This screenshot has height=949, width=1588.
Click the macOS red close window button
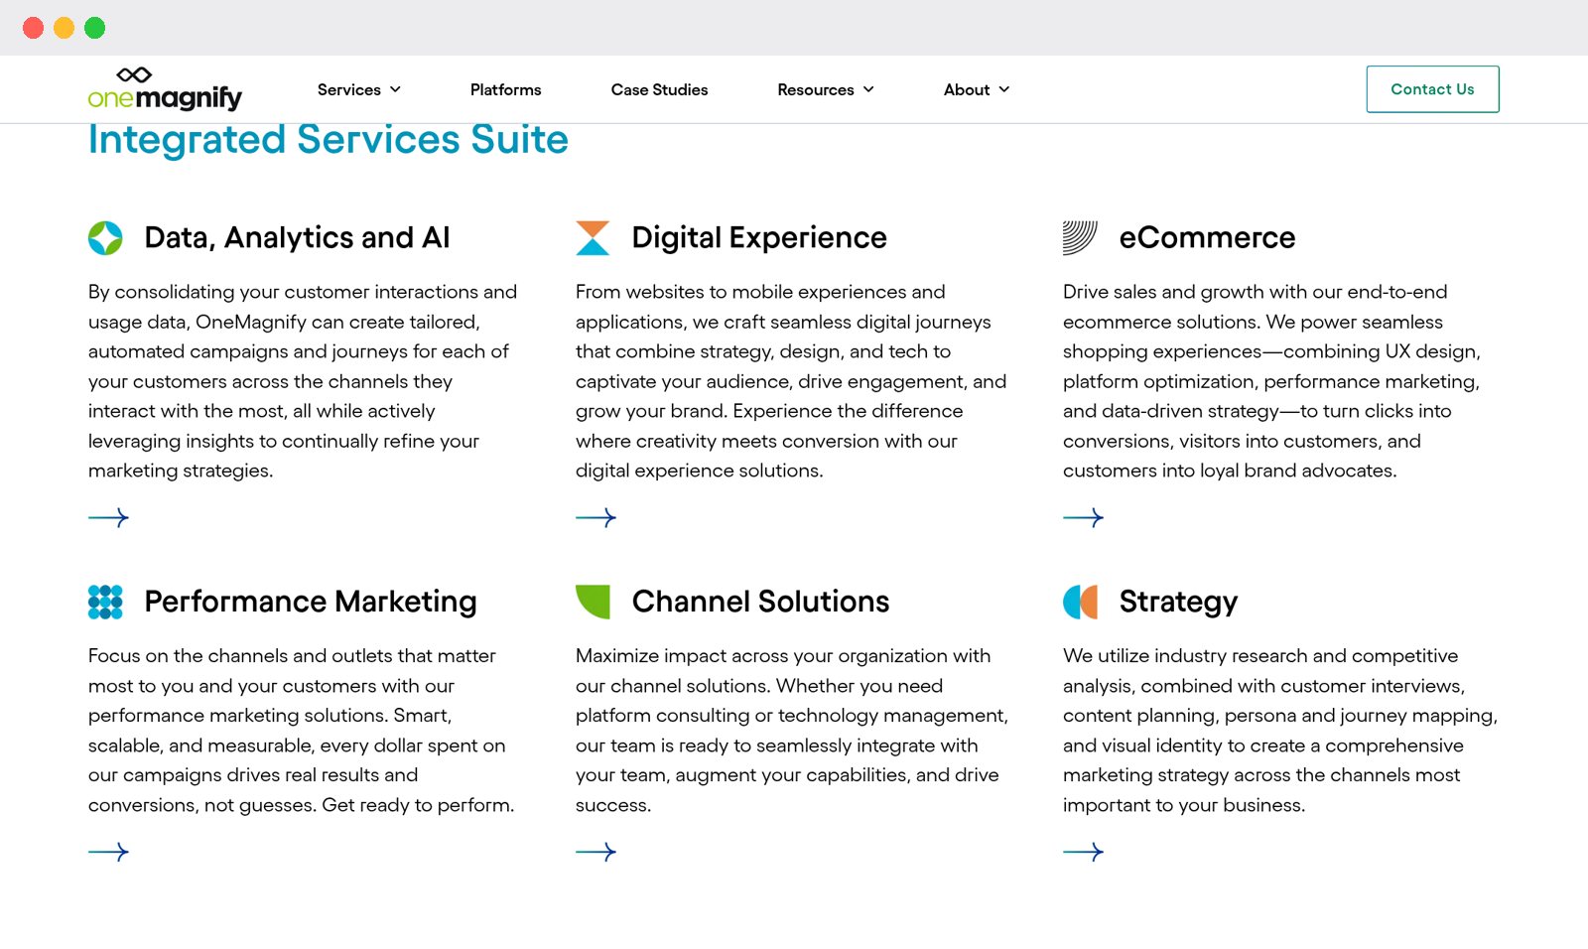pyautogui.click(x=34, y=28)
